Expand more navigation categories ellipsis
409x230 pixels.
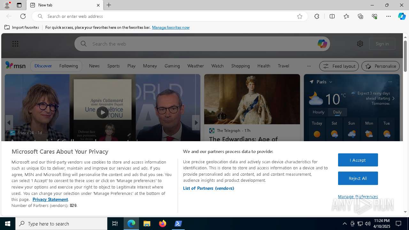click(x=309, y=66)
